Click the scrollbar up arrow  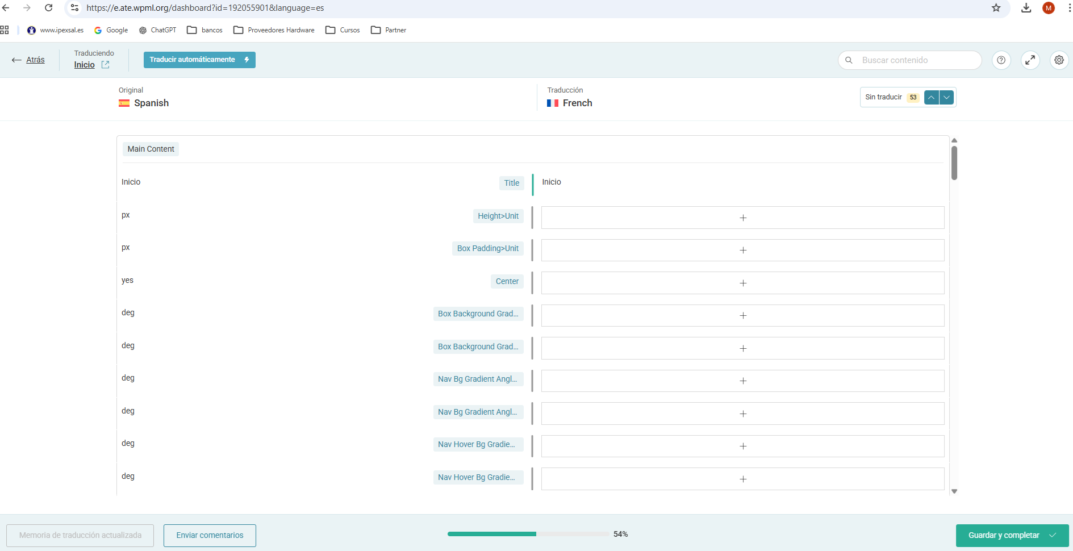(x=954, y=140)
